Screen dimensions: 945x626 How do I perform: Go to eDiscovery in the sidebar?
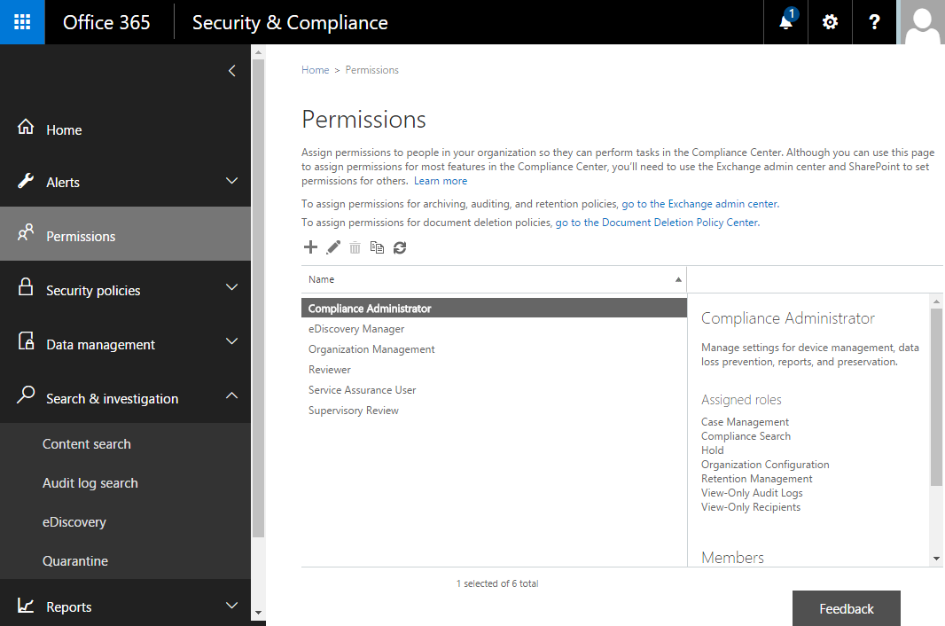(74, 522)
